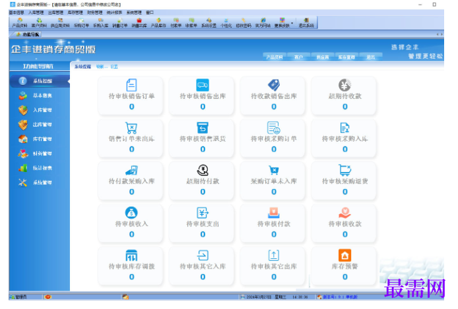Open 产品库存 toolbar icon
Screen dimensions: 458x309
[x=158, y=23]
